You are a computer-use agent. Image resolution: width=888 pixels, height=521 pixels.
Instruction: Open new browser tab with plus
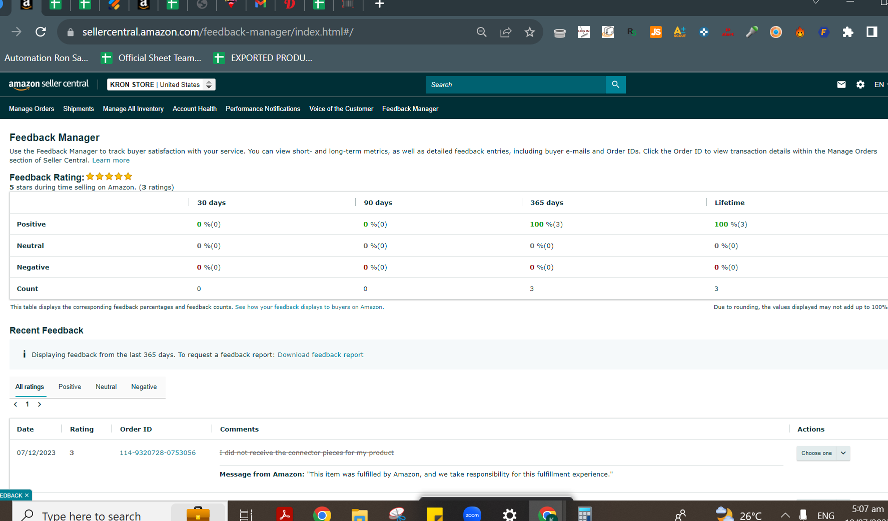tap(380, 4)
